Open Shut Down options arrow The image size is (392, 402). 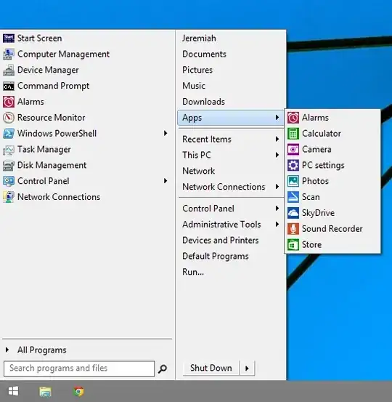click(x=247, y=369)
